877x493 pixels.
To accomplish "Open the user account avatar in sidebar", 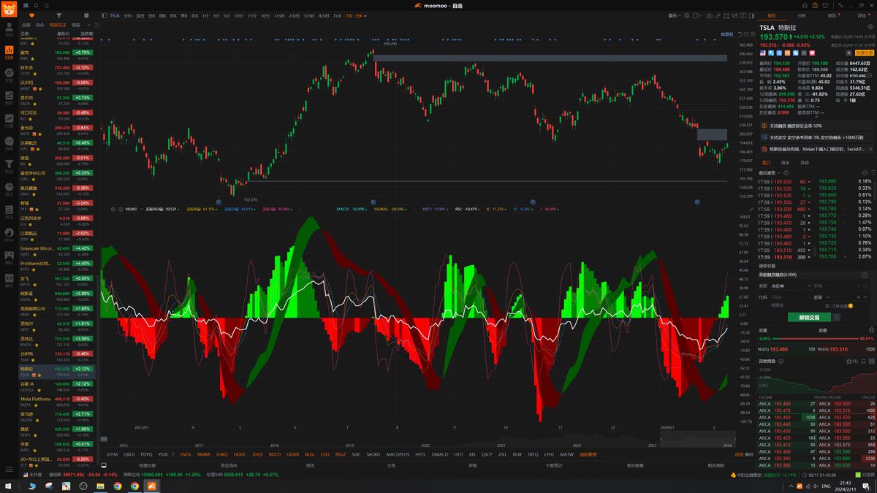I will [10, 27].
